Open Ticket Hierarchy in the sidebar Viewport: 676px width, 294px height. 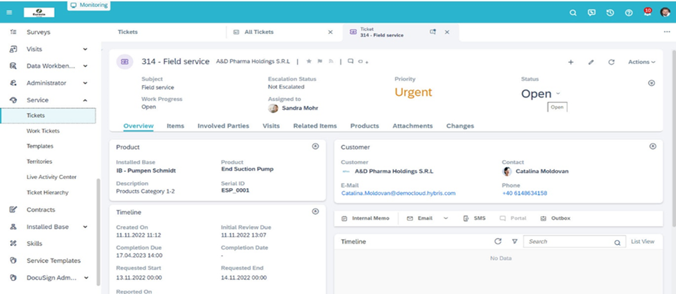pyautogui.click(x=48, y=193)
